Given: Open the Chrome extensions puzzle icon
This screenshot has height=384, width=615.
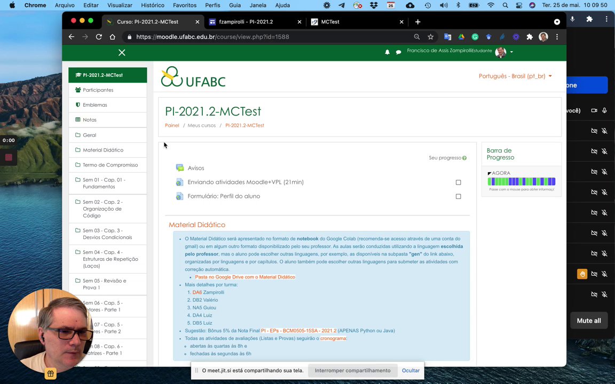Looking at the screenshot, I should click(530, 37).
